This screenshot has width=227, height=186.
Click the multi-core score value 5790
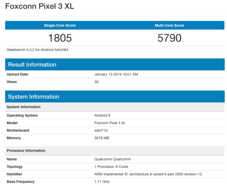(169, 38)
